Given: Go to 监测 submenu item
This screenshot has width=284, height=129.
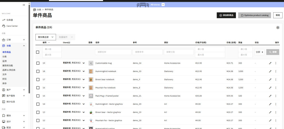Looking at the screenshot, I should tap(4, 61).
